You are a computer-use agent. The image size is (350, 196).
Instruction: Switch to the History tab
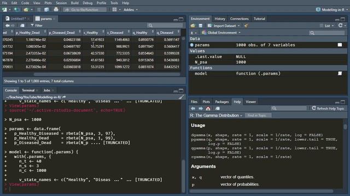220,19
